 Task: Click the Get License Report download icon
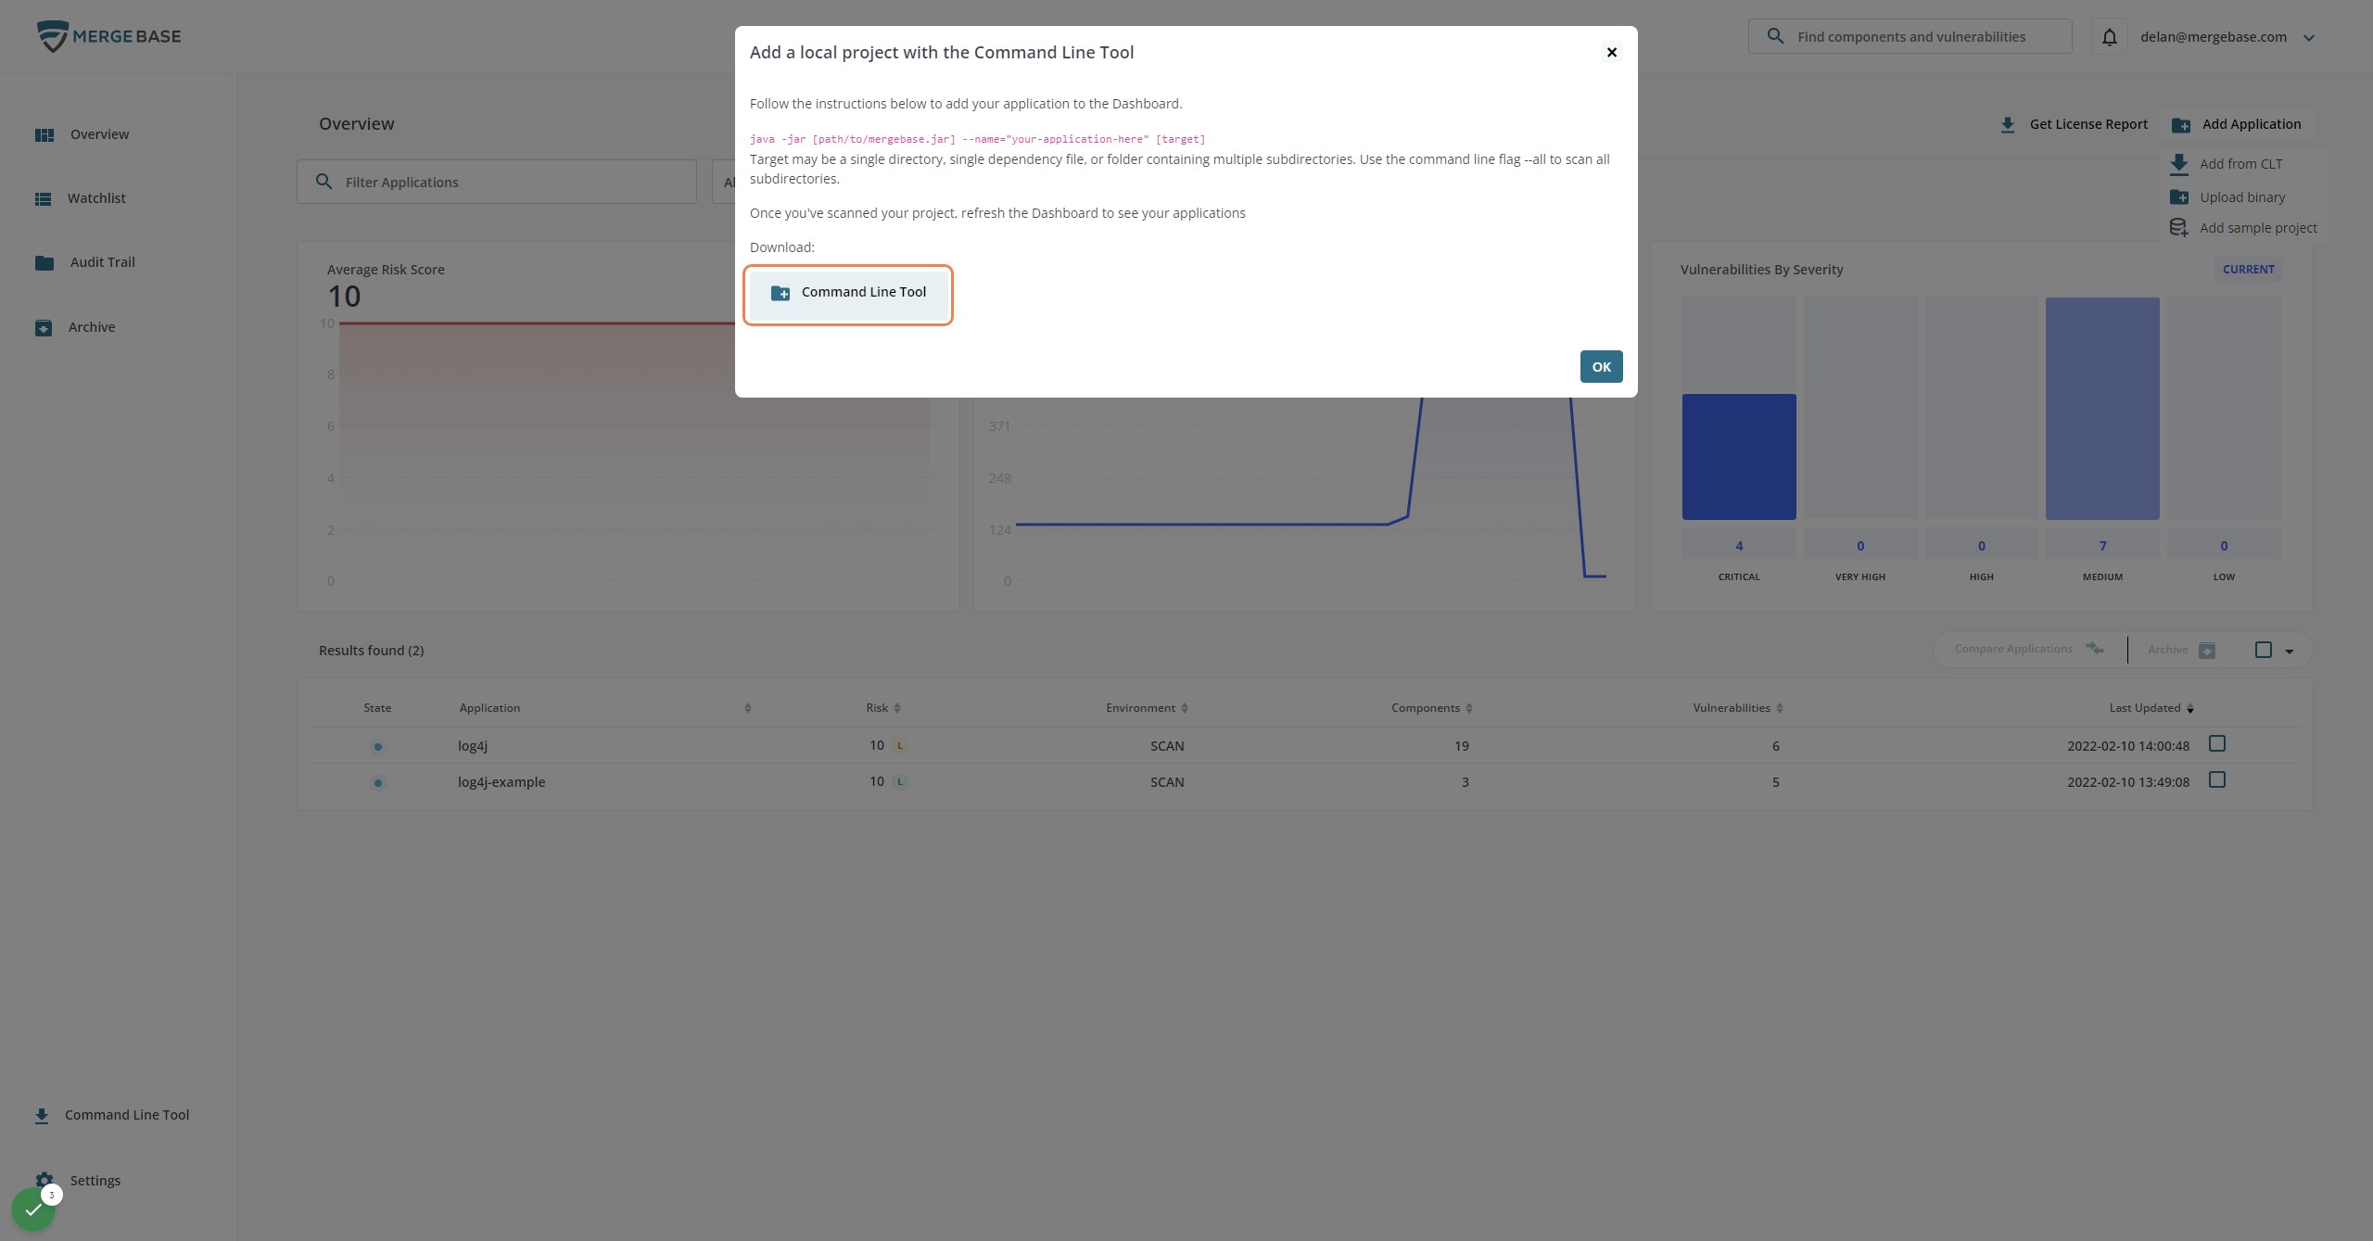[x=2007, y=125]
